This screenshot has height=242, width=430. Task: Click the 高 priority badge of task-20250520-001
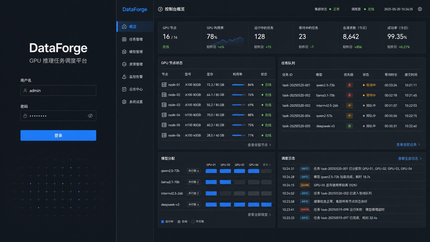pyautogui.click(x=349, y=85)
